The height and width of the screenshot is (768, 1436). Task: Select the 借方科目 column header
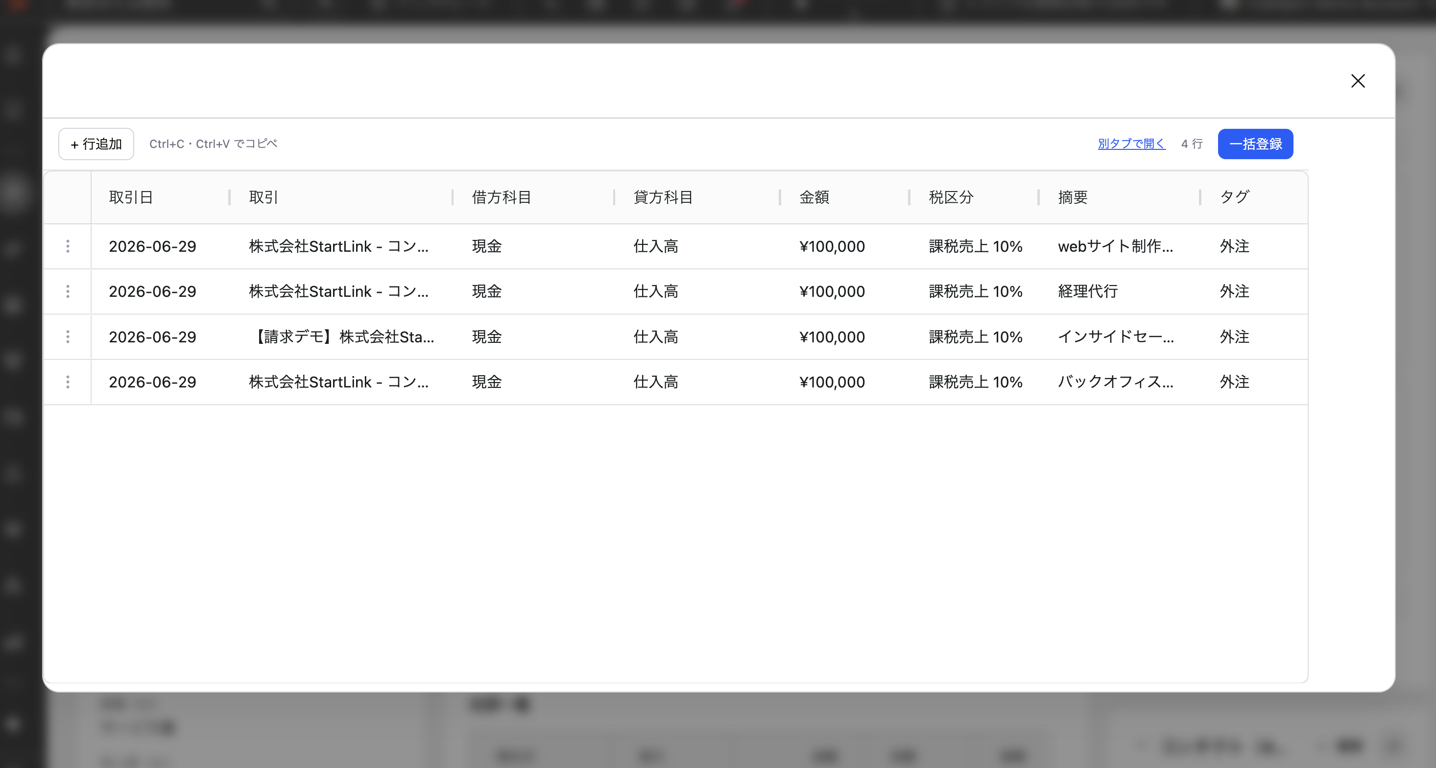click(533, 197)
